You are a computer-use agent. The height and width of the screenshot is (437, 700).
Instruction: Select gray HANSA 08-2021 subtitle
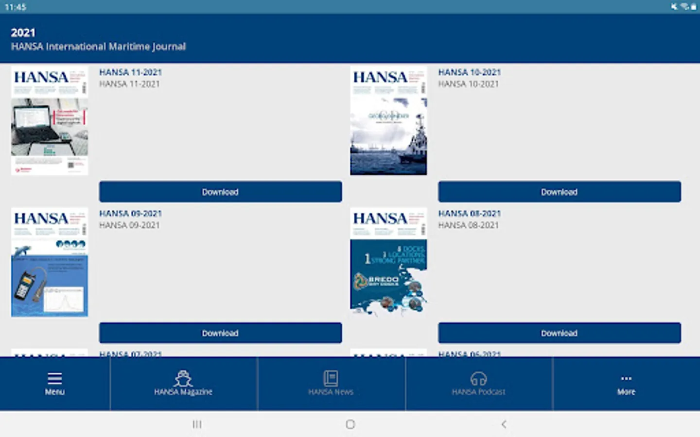point(468,225)
